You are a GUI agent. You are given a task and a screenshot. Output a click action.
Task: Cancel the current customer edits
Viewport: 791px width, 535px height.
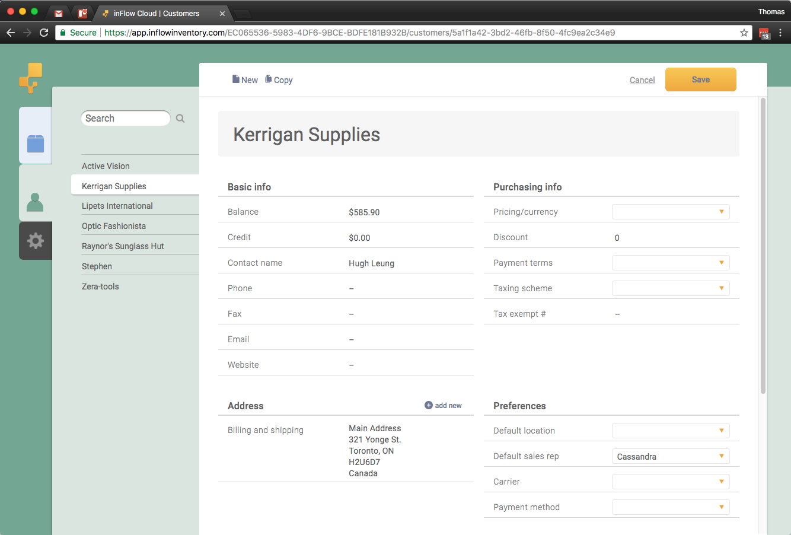click(x=642, y=79)
